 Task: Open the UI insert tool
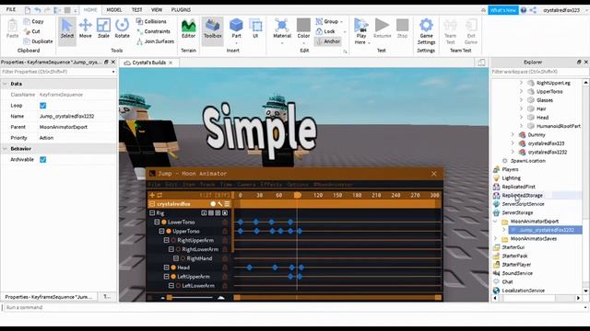point(255,29)
